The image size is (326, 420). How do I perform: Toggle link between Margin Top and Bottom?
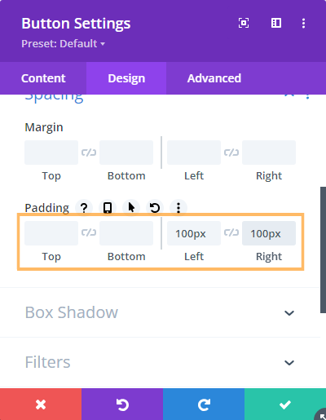(x=89, y=153)
